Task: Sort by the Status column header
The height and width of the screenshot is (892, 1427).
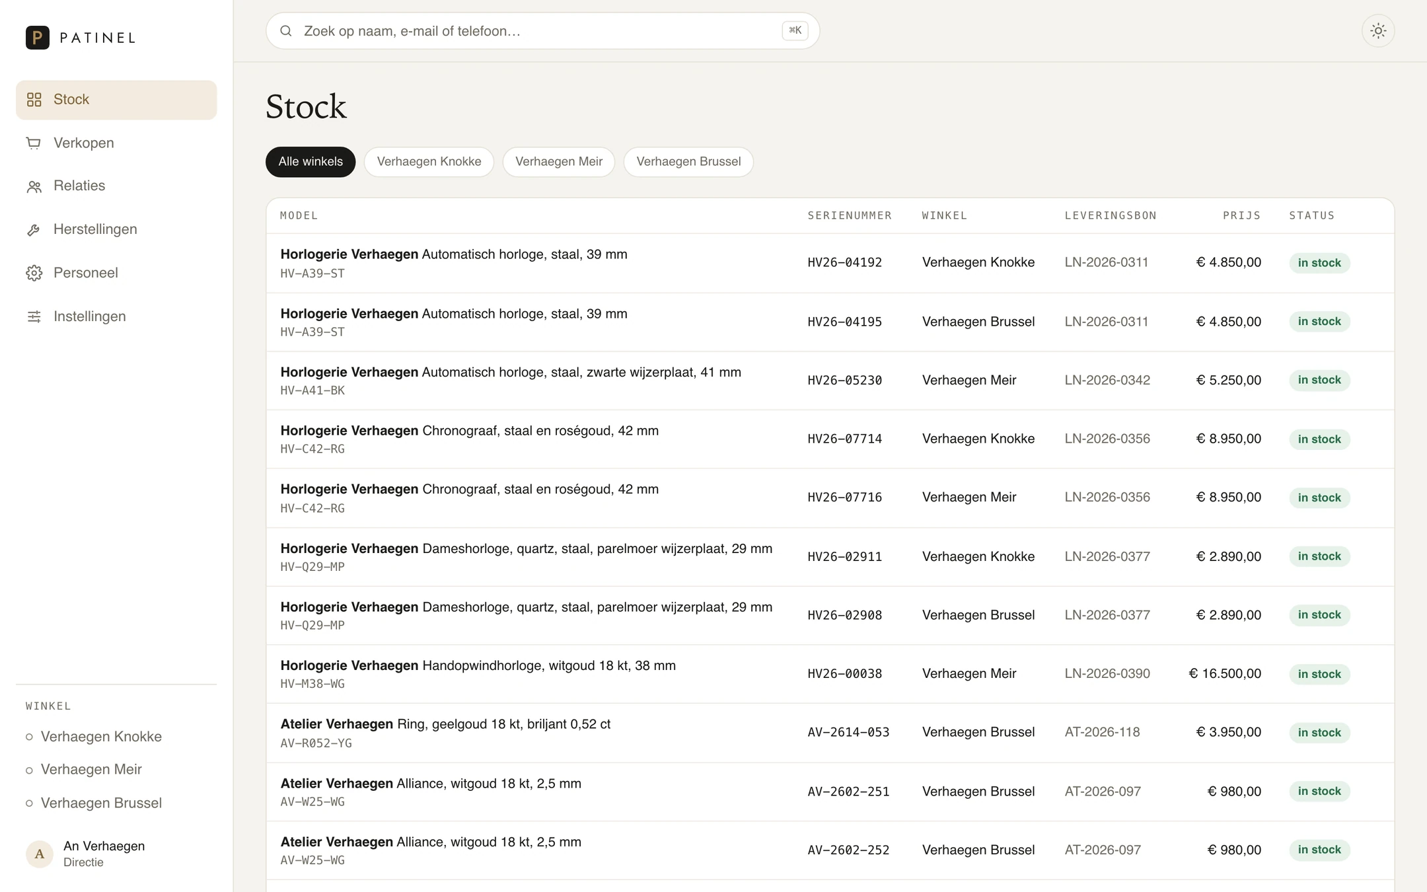Action: pyautogui.click(x=1311, y=215)
